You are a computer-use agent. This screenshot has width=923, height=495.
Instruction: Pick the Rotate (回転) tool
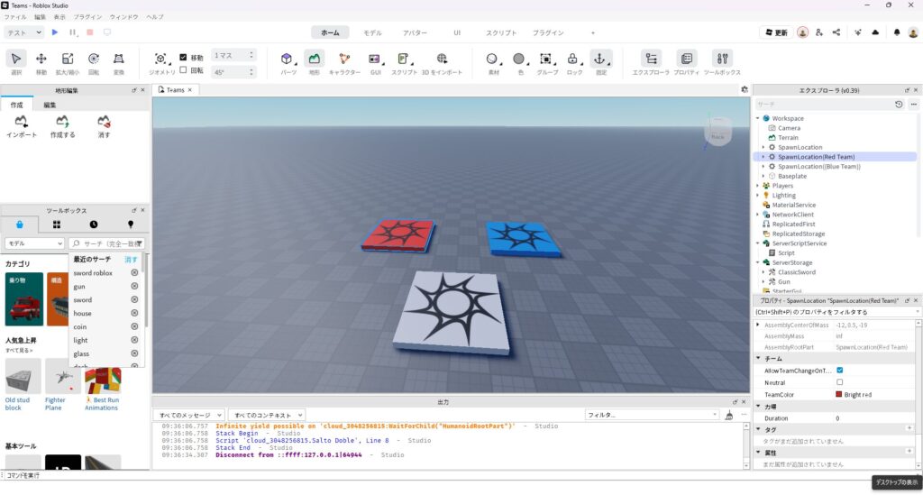(x=94, y=59)
